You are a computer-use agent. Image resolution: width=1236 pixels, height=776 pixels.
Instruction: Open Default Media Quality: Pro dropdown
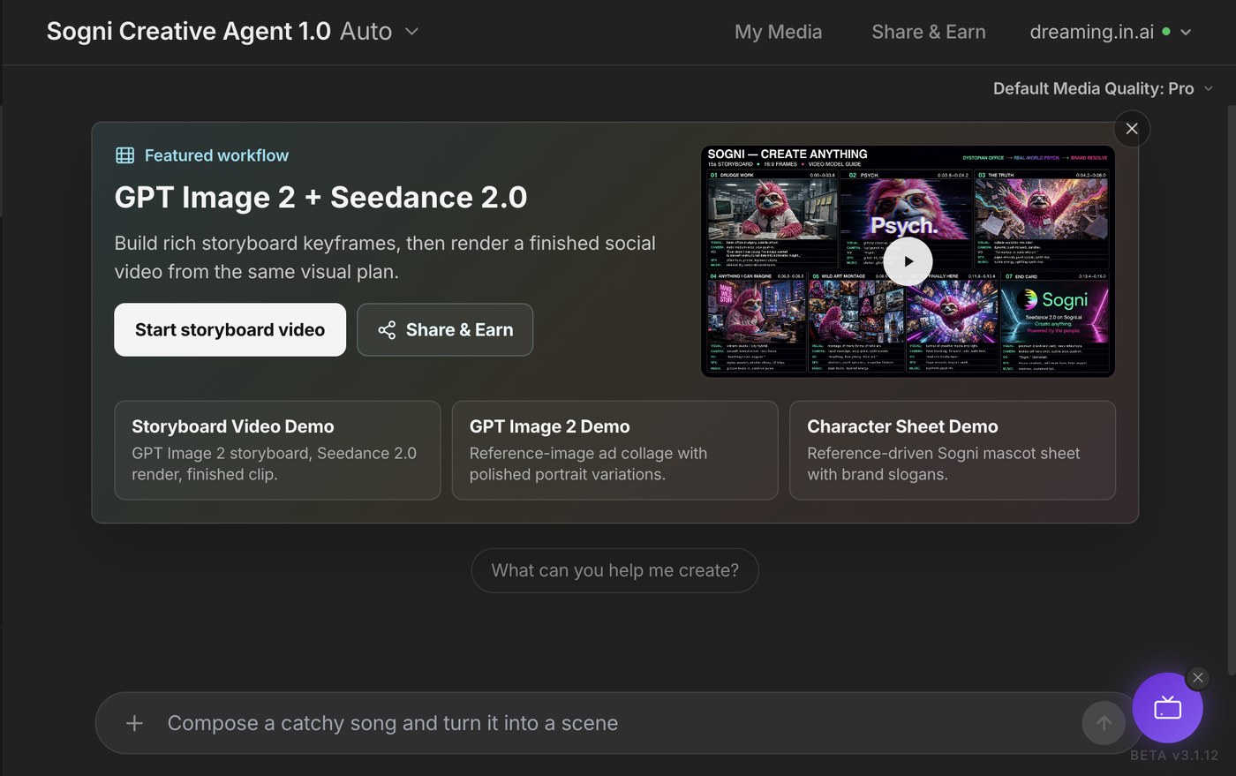click(x=1103, y=88)
